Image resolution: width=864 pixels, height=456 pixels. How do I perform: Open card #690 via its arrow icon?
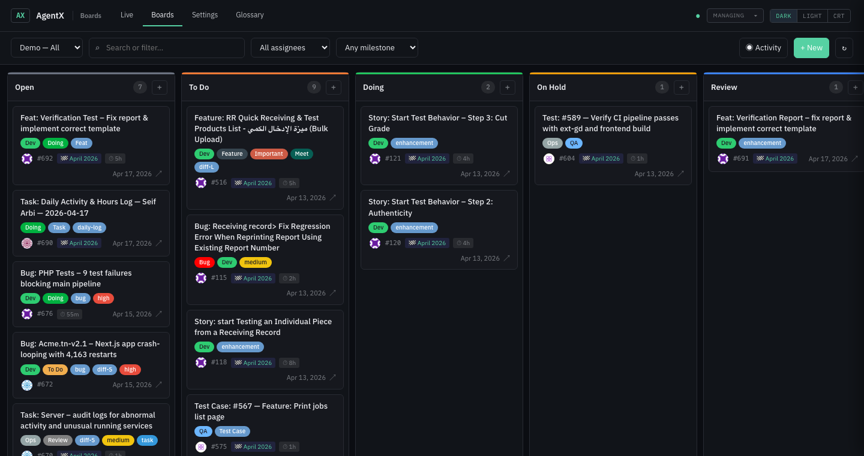(159, 243)
